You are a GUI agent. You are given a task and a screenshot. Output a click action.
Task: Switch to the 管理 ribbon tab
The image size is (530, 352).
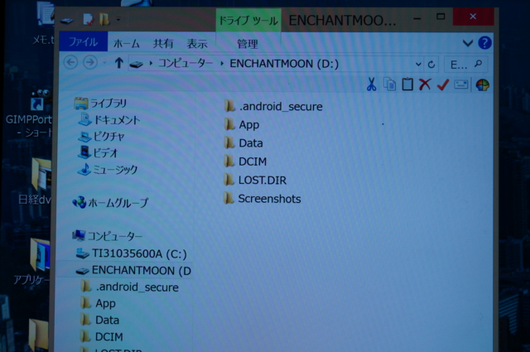[x=248, y=44]
